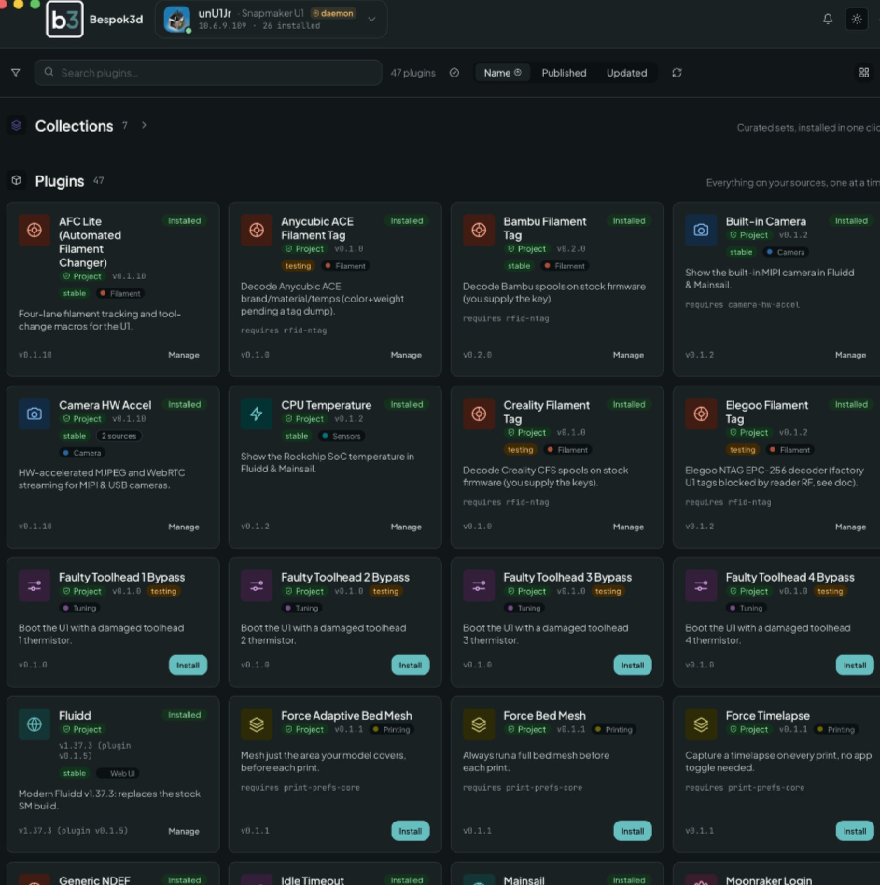Viewport: 880px width, 885px height.
Task: Manage the Bambu Filament Tag plugin
Action: click(628, 355)
